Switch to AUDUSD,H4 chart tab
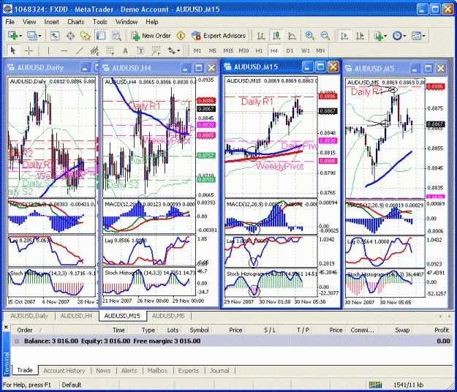 coord(76,316)
